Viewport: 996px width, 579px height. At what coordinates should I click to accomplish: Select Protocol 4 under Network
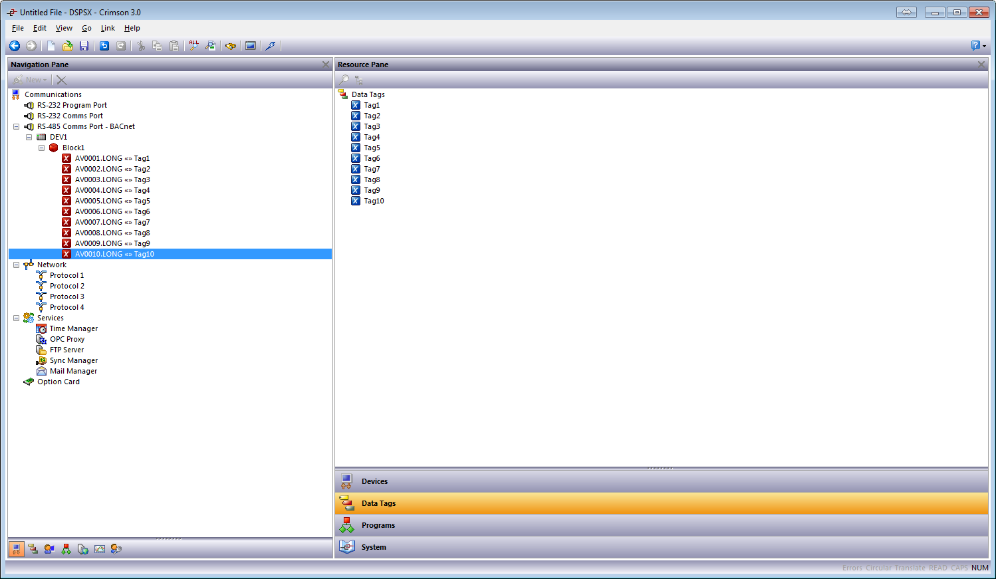(x=66, y=307)
